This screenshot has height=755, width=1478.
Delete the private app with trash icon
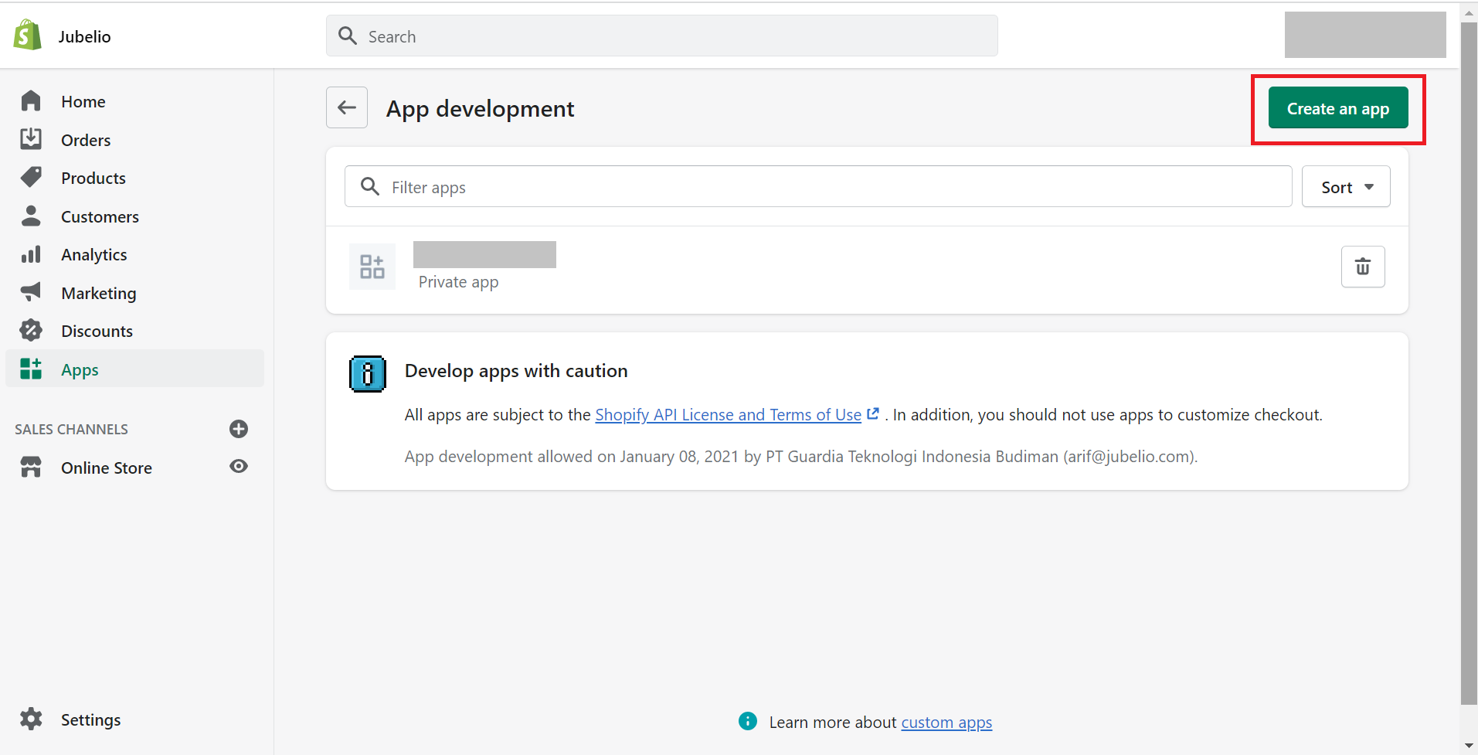1363,267
